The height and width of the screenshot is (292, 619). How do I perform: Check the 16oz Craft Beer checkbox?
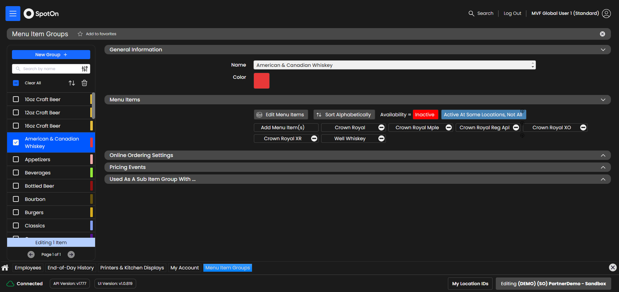(16, 126)
